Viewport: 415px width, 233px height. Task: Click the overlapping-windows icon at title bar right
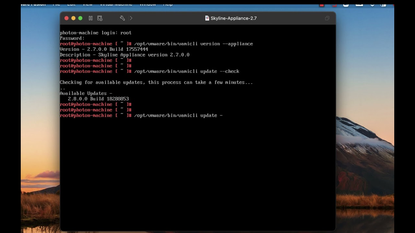click(x=327, y=18)
